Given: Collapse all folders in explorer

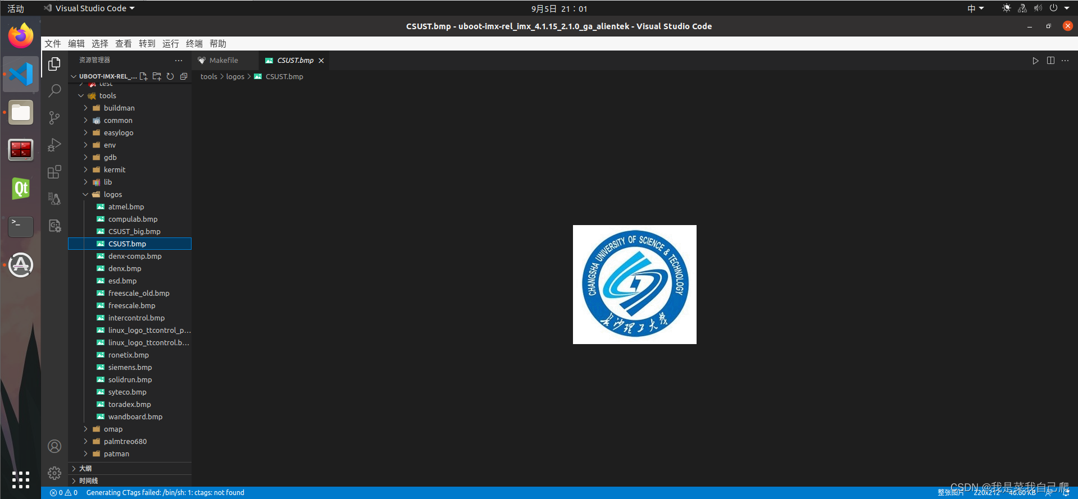Looking at the screenshot, I should click(184, 76).
